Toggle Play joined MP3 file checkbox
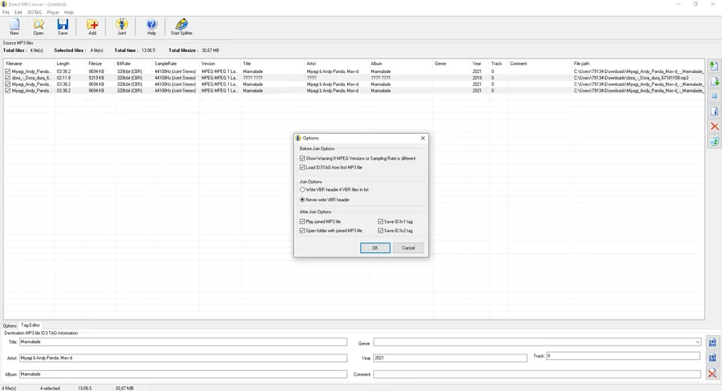The image size is (722, 391). point(302,221)
